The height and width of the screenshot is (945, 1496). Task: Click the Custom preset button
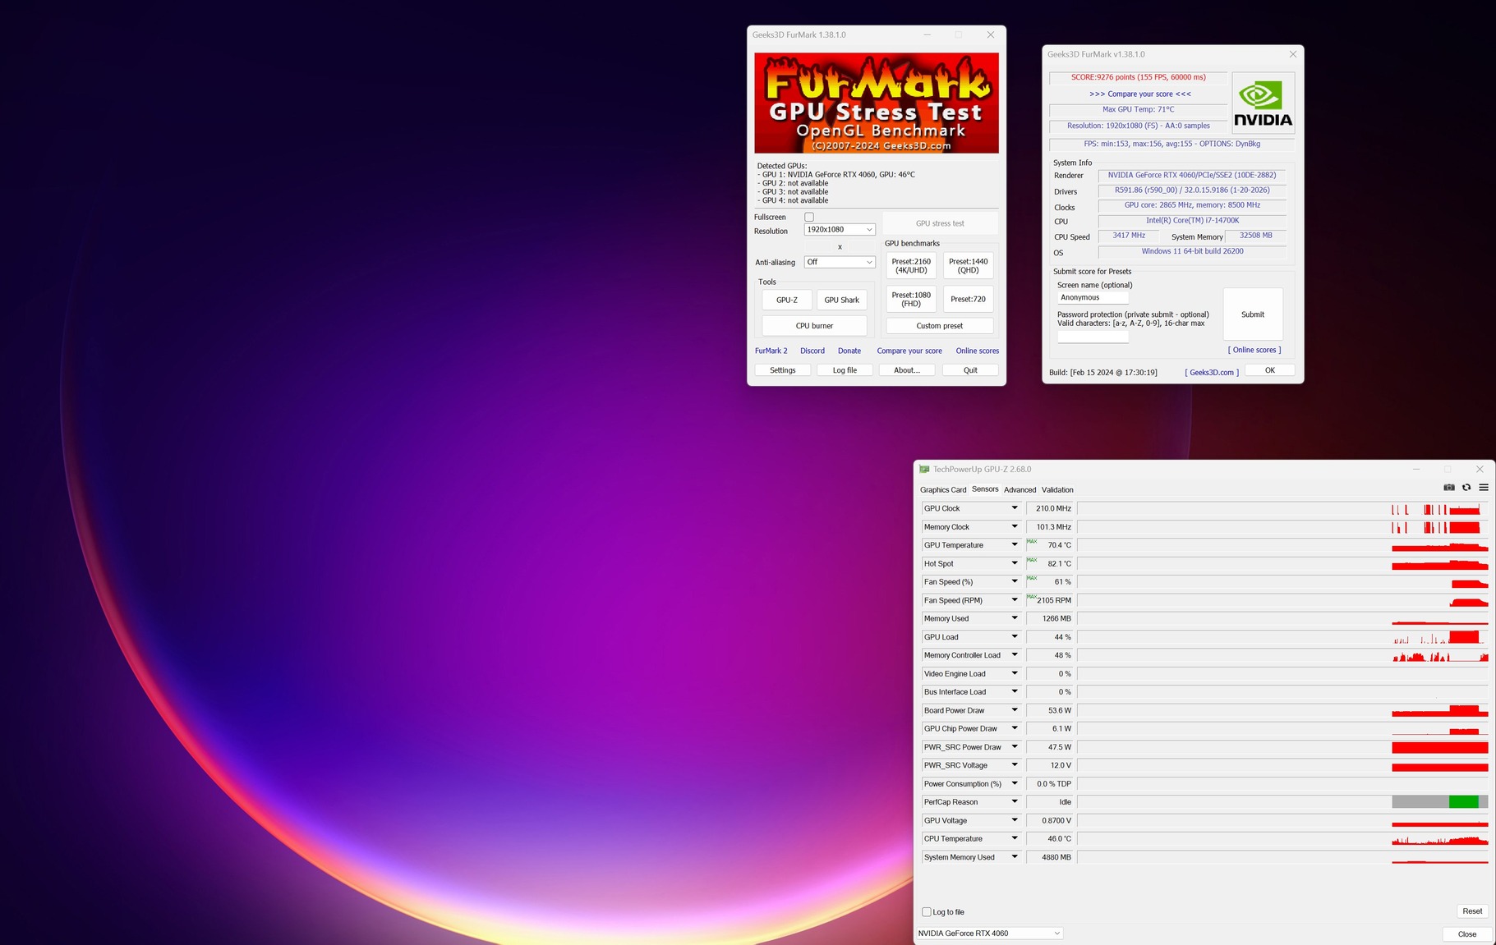coord(940,326)
